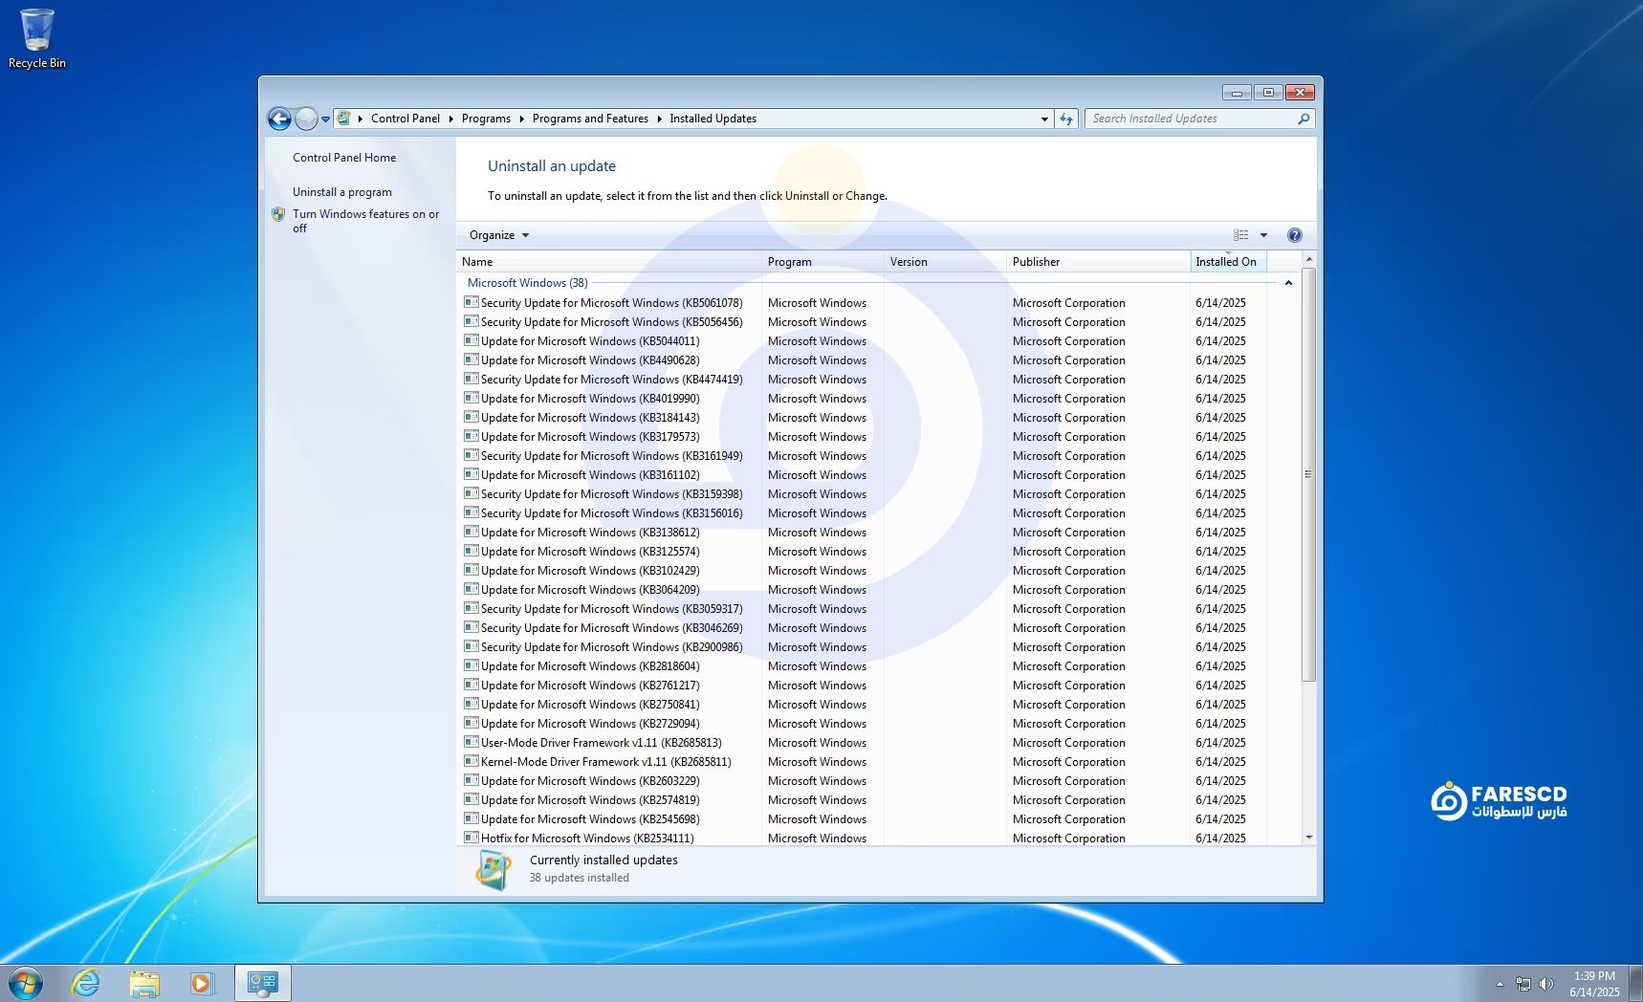
Task: Refresh the Installed Updates list
Action: pos(1066,119)
